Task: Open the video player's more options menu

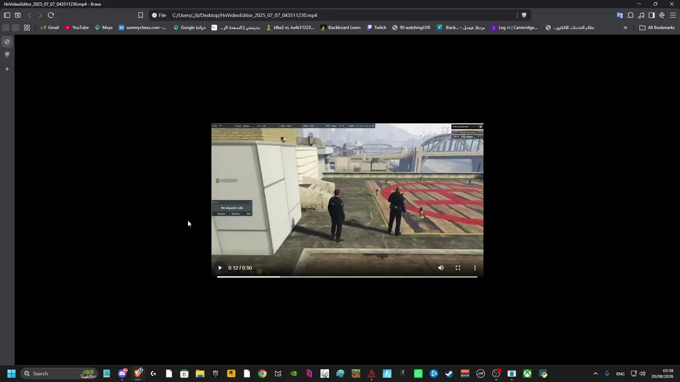Action: click(475, 268)
